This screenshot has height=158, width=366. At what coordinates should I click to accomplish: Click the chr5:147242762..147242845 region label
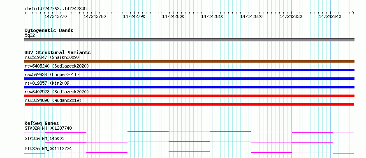click(x=56, y=9)
